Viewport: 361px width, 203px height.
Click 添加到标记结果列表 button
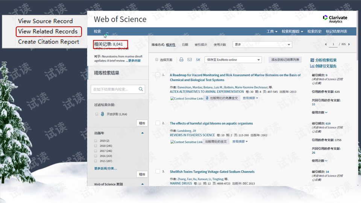pyautogui.click(x=285, y=60)
